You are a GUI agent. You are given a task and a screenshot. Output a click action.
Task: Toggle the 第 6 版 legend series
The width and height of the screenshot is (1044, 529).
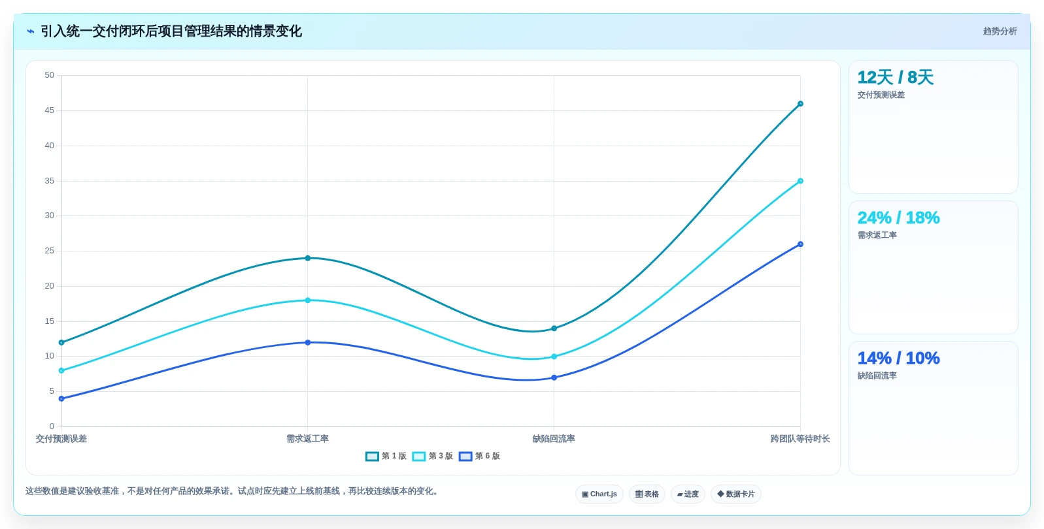[x=479, y=456]
